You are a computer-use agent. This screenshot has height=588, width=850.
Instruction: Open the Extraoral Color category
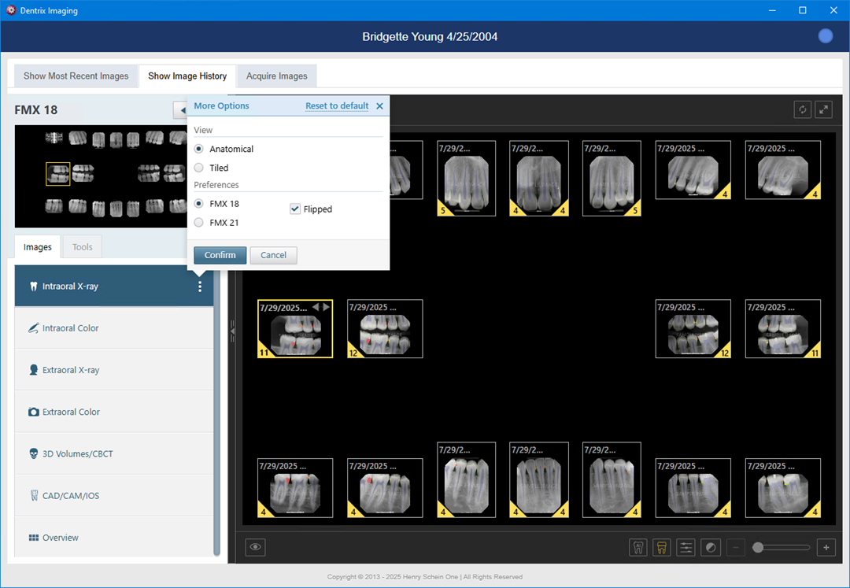[x=114, y=412]
